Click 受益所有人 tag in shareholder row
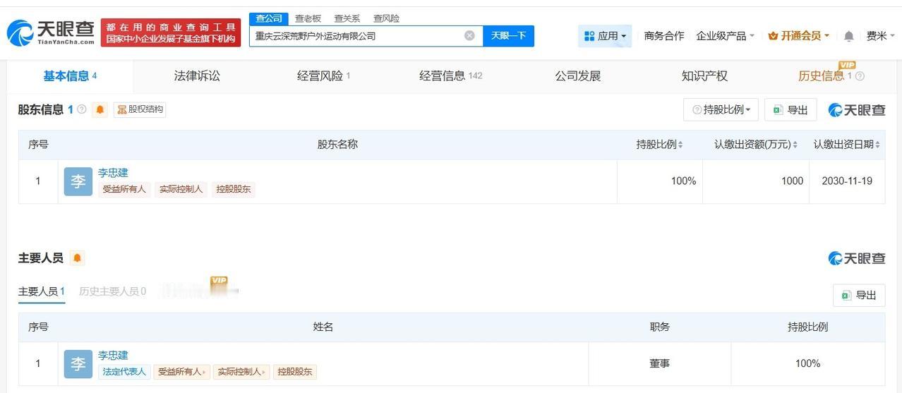The image size is (902, 393). click(x=124, y=189)
